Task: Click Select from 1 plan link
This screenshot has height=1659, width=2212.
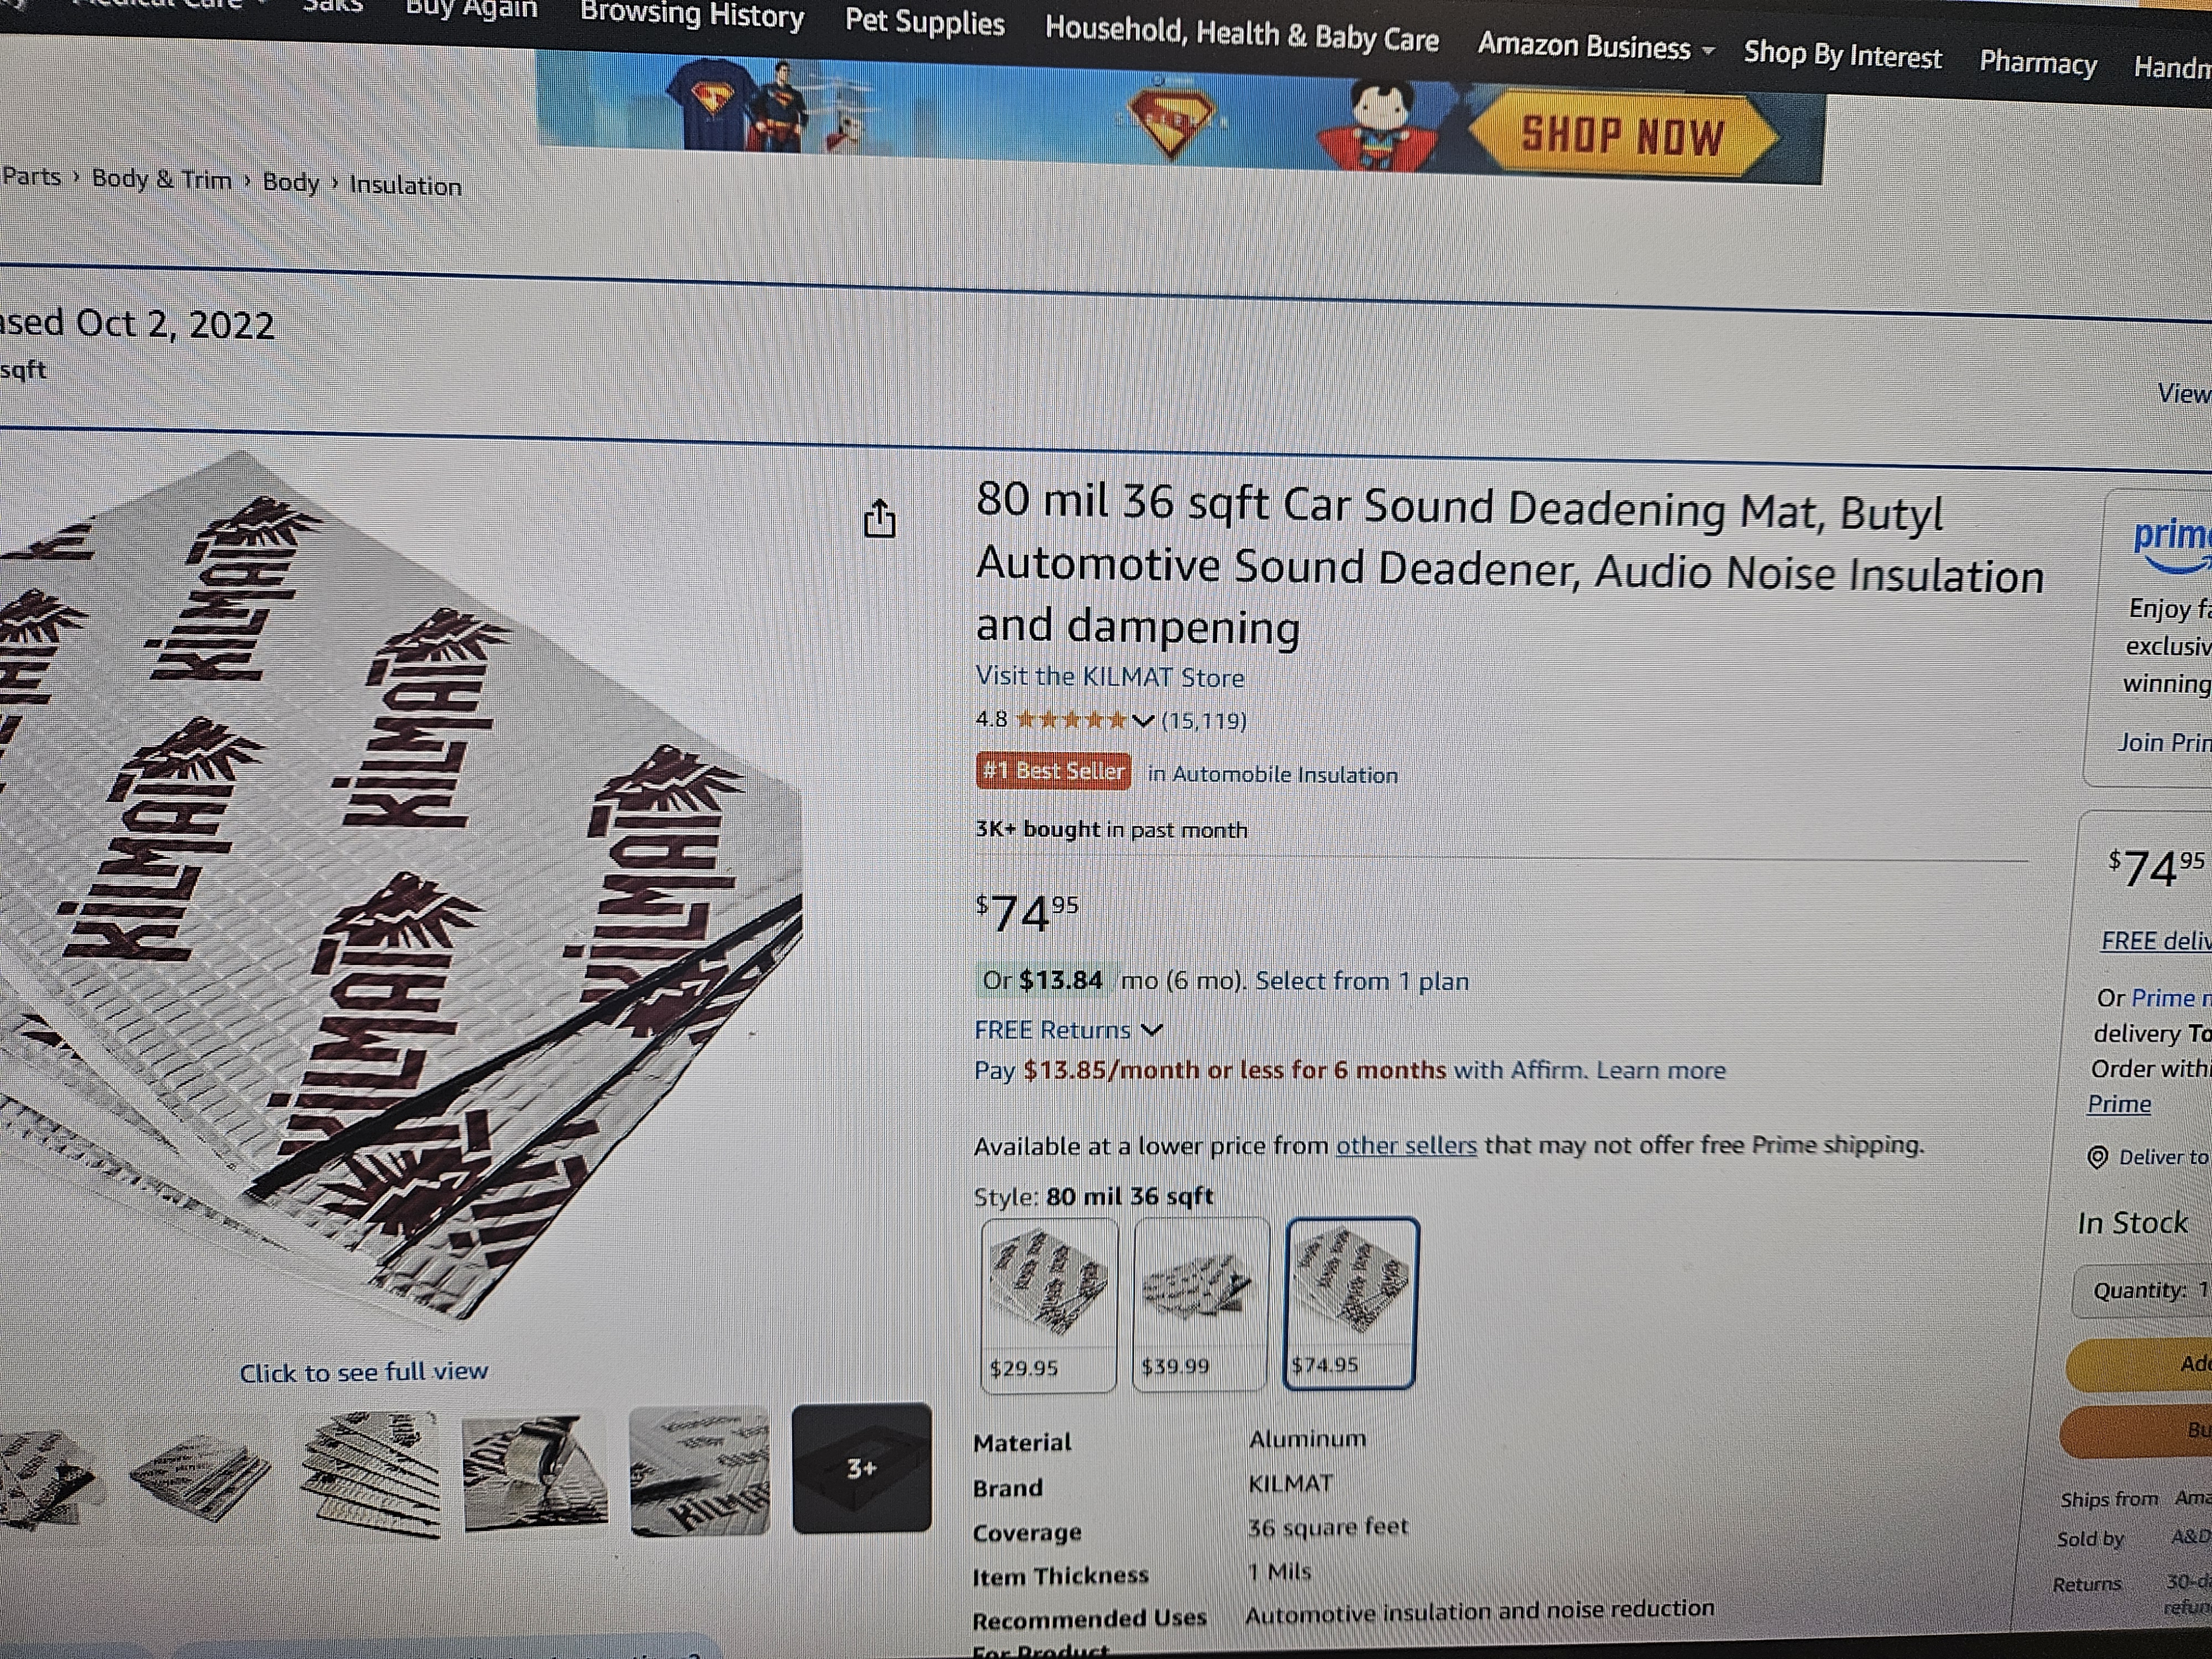Action: (1362, 981)
